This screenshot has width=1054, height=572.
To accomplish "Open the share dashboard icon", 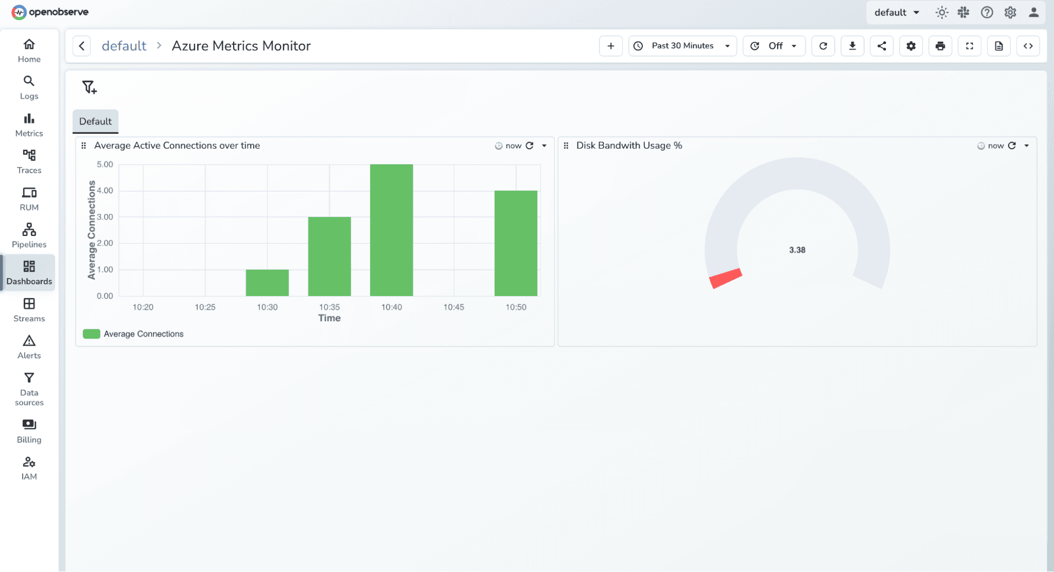I will [882, 46].
